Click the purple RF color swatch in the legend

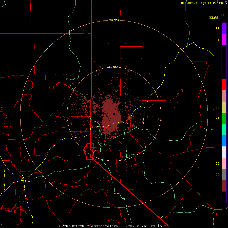point(224,28)
